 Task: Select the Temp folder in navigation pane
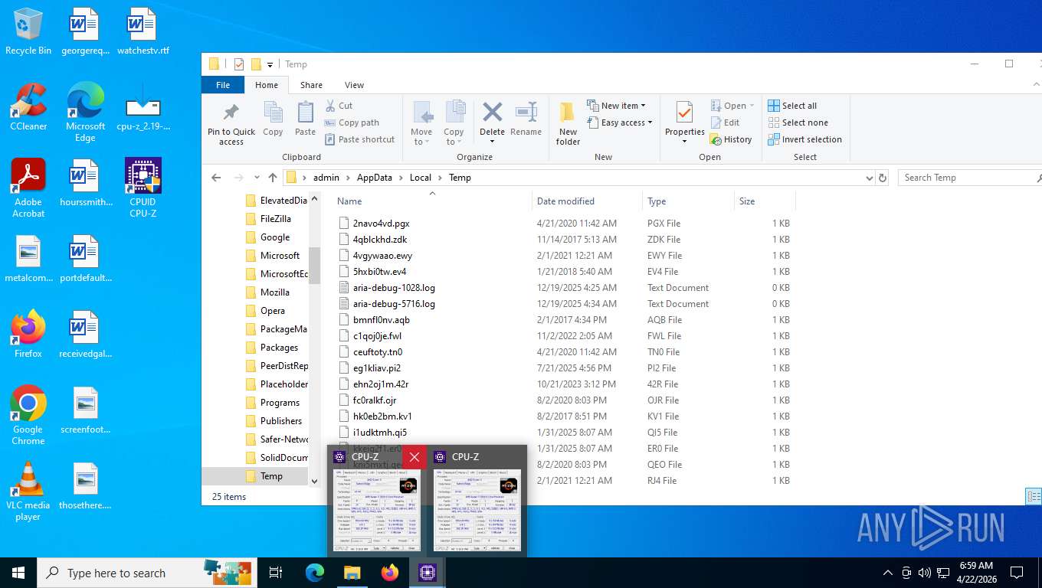click(x=271, y=476)
